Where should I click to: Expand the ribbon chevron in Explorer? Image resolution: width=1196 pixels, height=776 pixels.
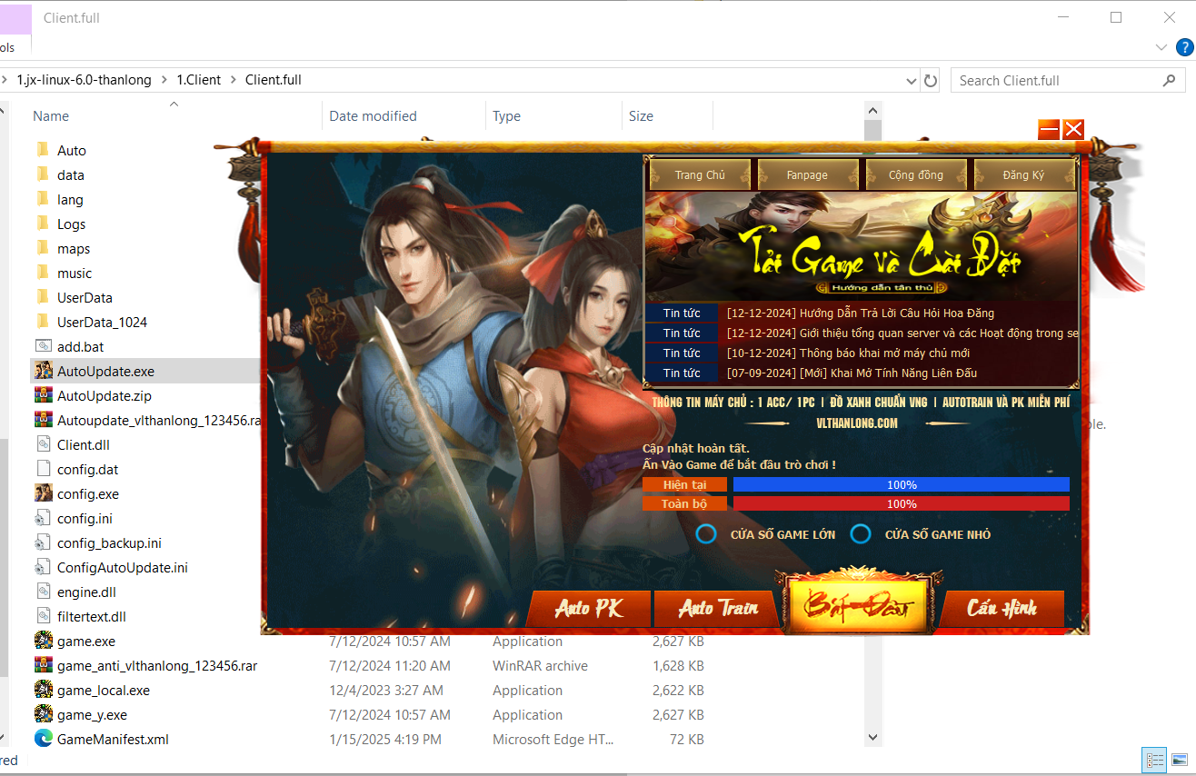tap(1161, 47)
